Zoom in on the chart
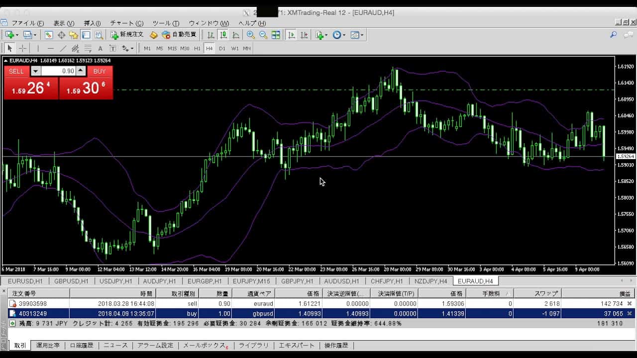Viewport: 637px width, 358px height. tap(251, 35)
